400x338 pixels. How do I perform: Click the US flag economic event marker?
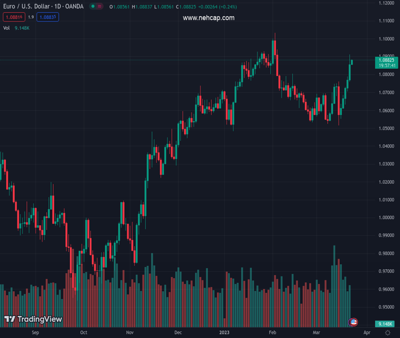tap(354, 322)
